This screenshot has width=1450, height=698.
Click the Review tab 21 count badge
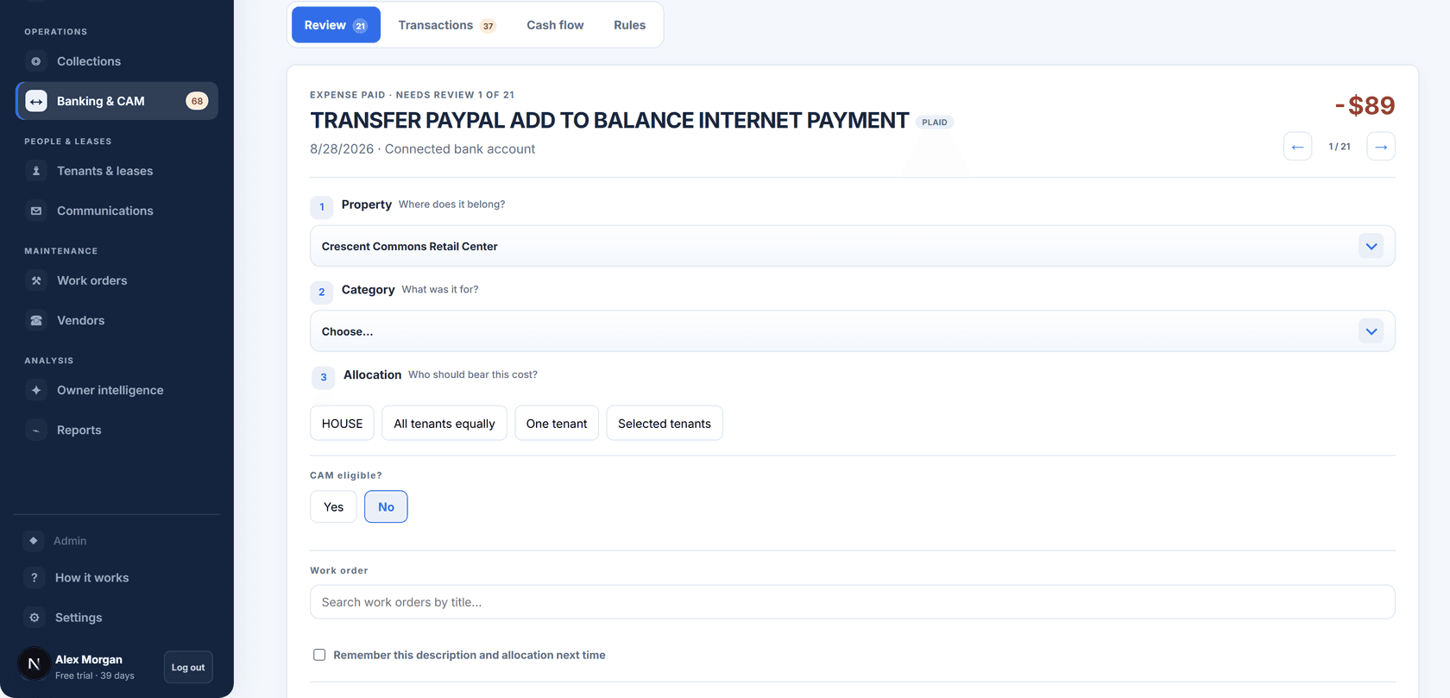pyautogui.click(x=360, y=26)
